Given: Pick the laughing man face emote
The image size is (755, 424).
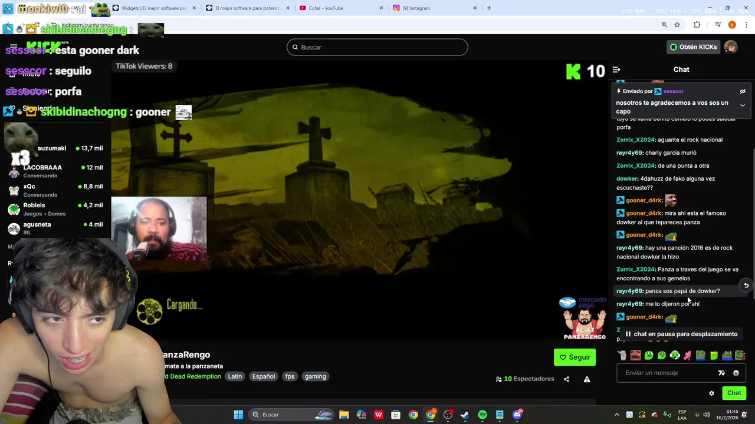Looking at the screenshot, I should [x=635, y=355].
